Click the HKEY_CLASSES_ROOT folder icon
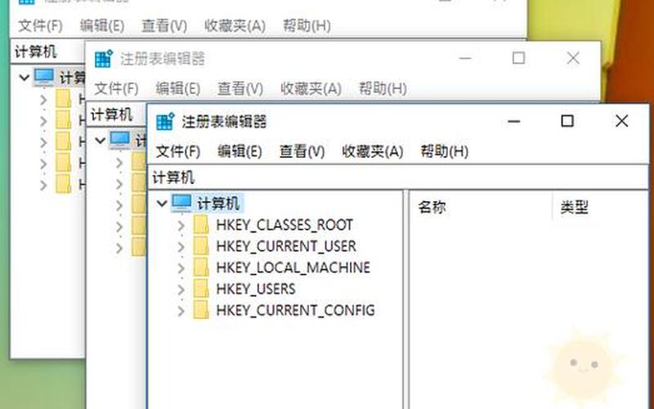 (x=201, y=224)
